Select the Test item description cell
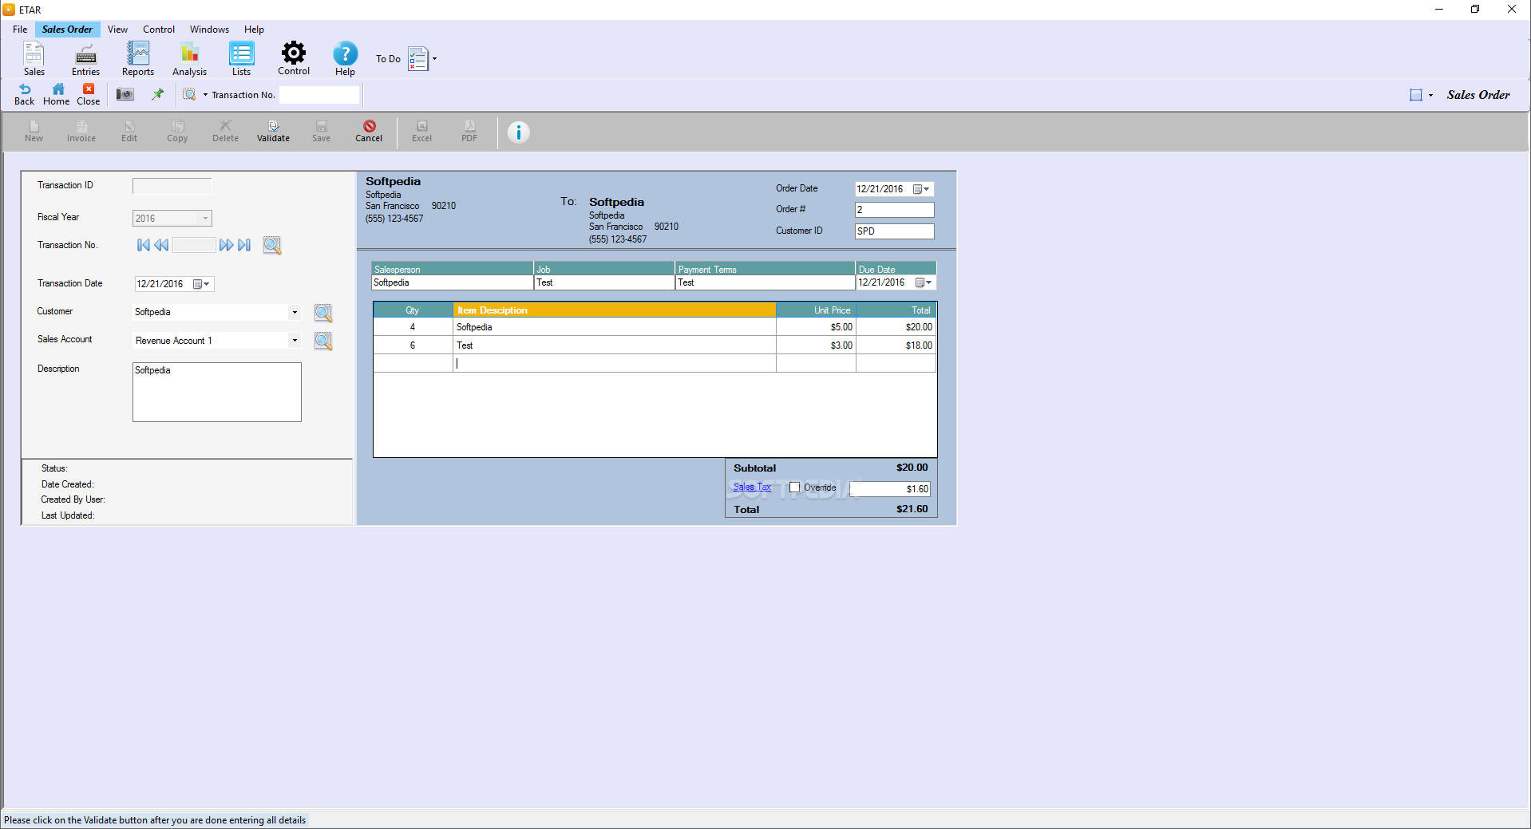Image resolution: width=1531 pixels, height=829 pixels. [x=615, y=345]
